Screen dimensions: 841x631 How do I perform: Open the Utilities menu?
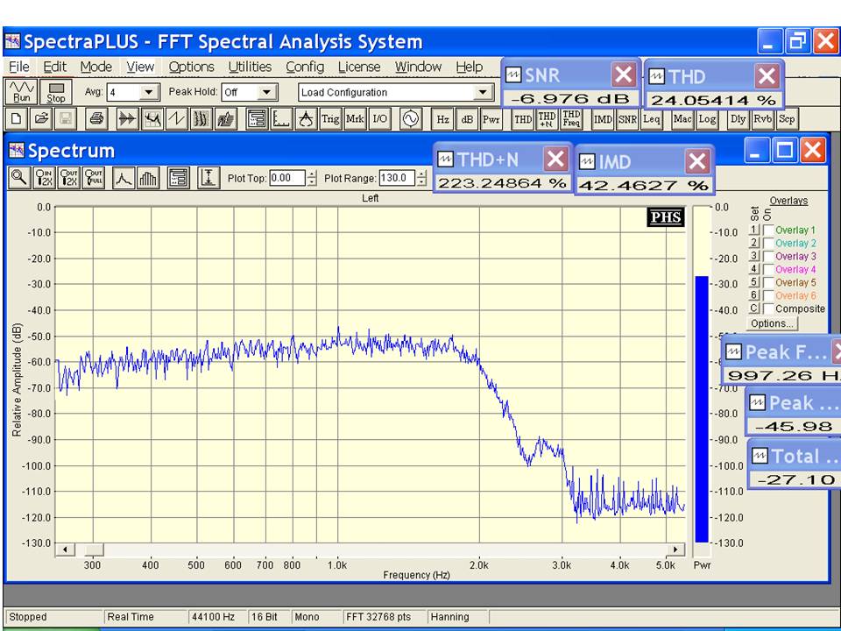250,67
